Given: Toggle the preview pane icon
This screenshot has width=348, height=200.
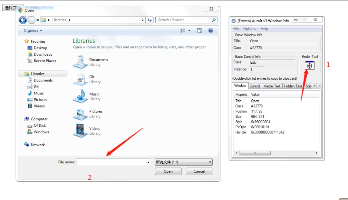Looking at the screenshot, I should (200, 31).
